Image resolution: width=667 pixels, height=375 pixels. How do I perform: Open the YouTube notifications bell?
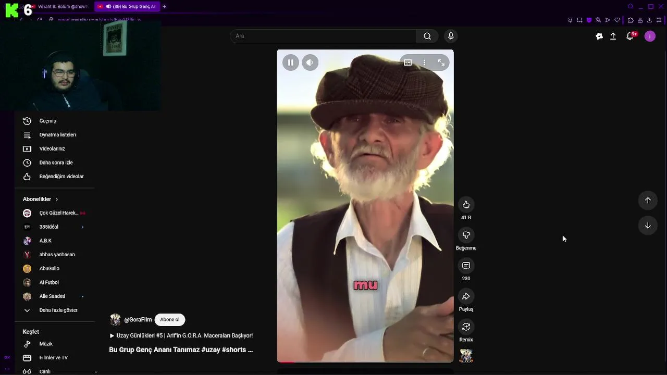pos(630,36)
